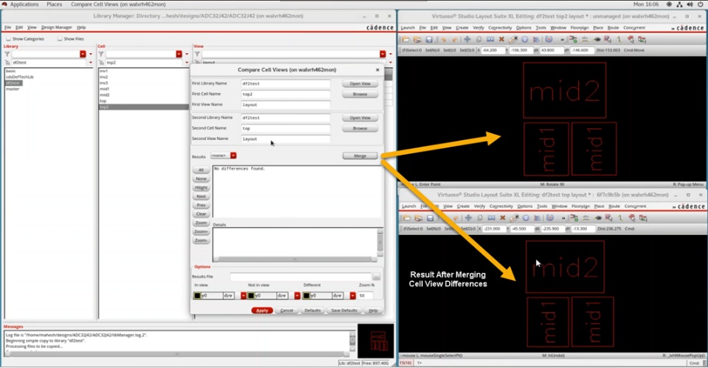Expand Library filter red dropdown

click(x=83, y=54)
